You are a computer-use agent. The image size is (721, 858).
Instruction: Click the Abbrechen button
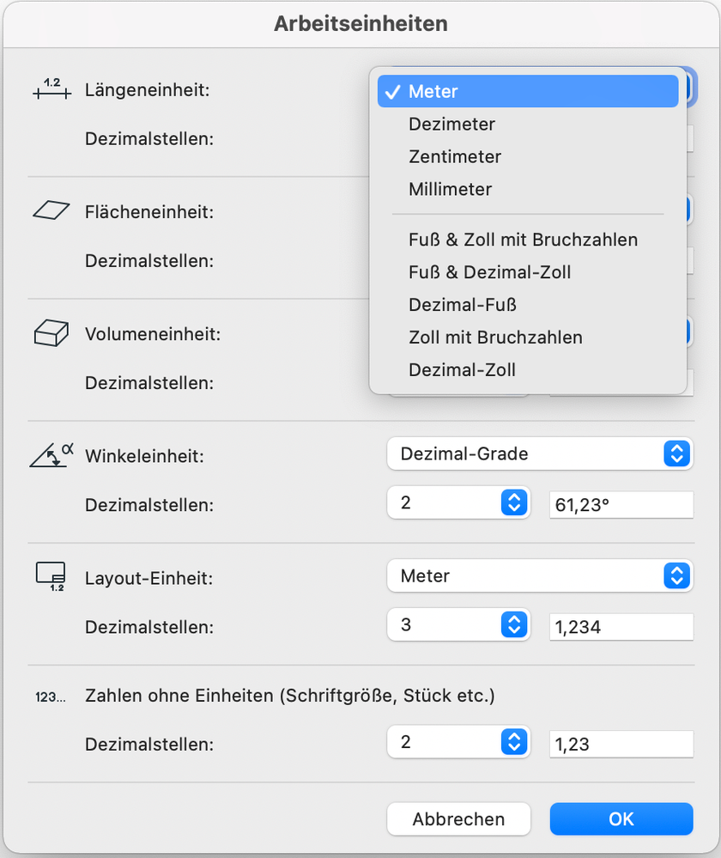coord(458,819)
